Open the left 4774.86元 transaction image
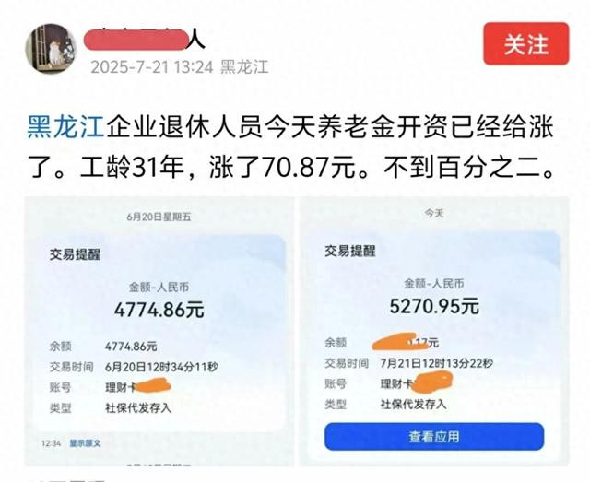The height and width of the screenshot is (482, 590). (x=159, y=331)
